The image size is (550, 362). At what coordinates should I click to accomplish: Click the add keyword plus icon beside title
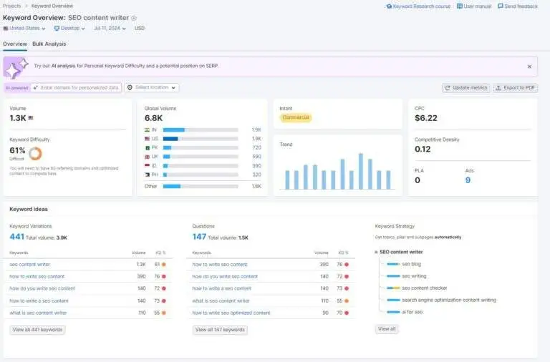[134, 18]
